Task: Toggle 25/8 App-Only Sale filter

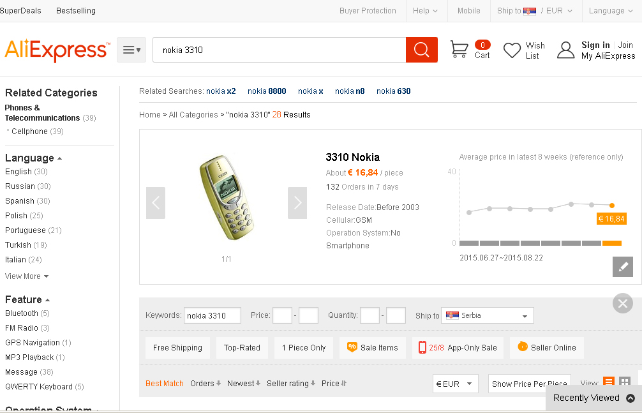Action: coord(458,348)
